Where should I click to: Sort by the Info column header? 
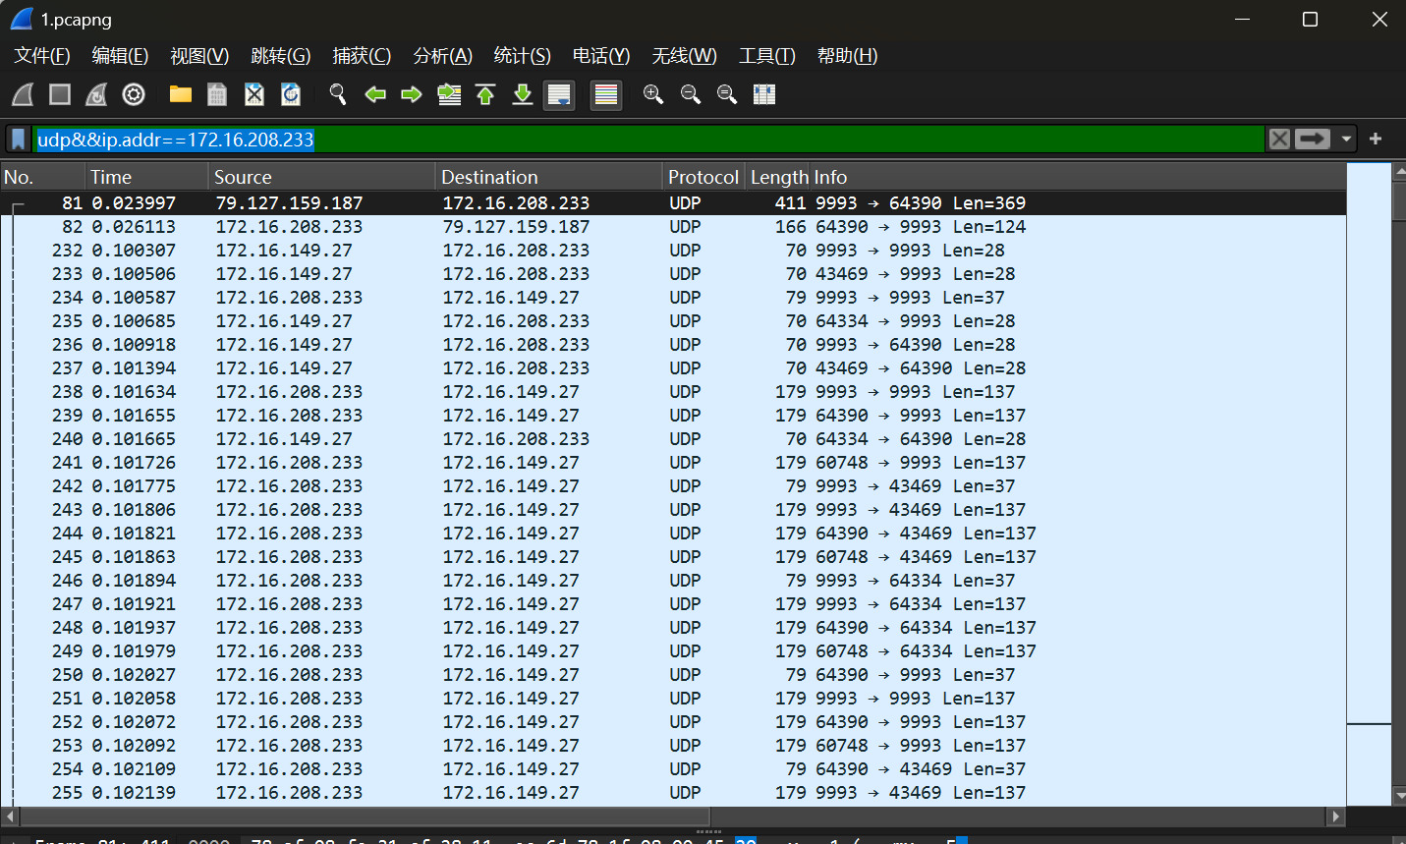[1078, 177]
